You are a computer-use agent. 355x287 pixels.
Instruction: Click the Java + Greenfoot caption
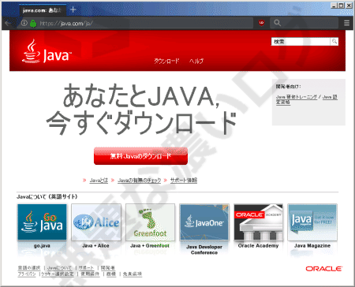coord(150,246)
